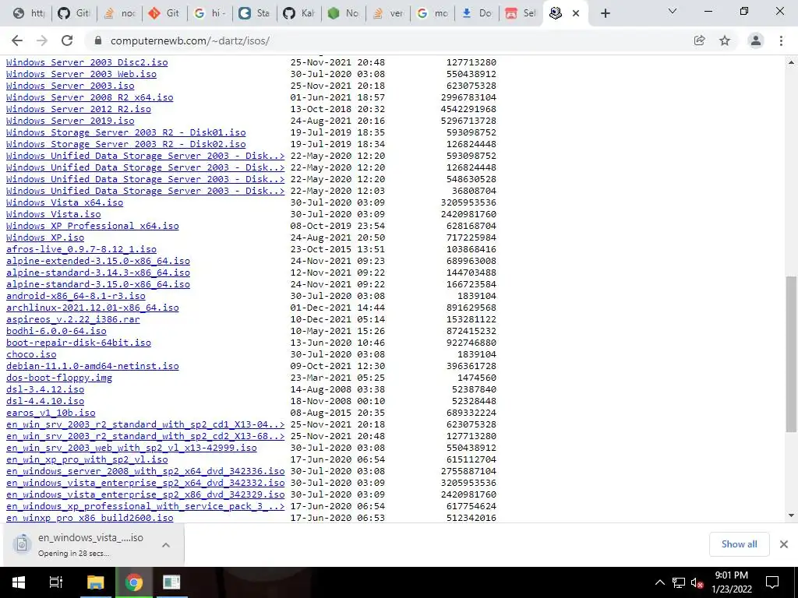The image size is (798, 598).
Task: Click the lock icon in the address bar
Action: pyautogui.click(x=98, y=40)
